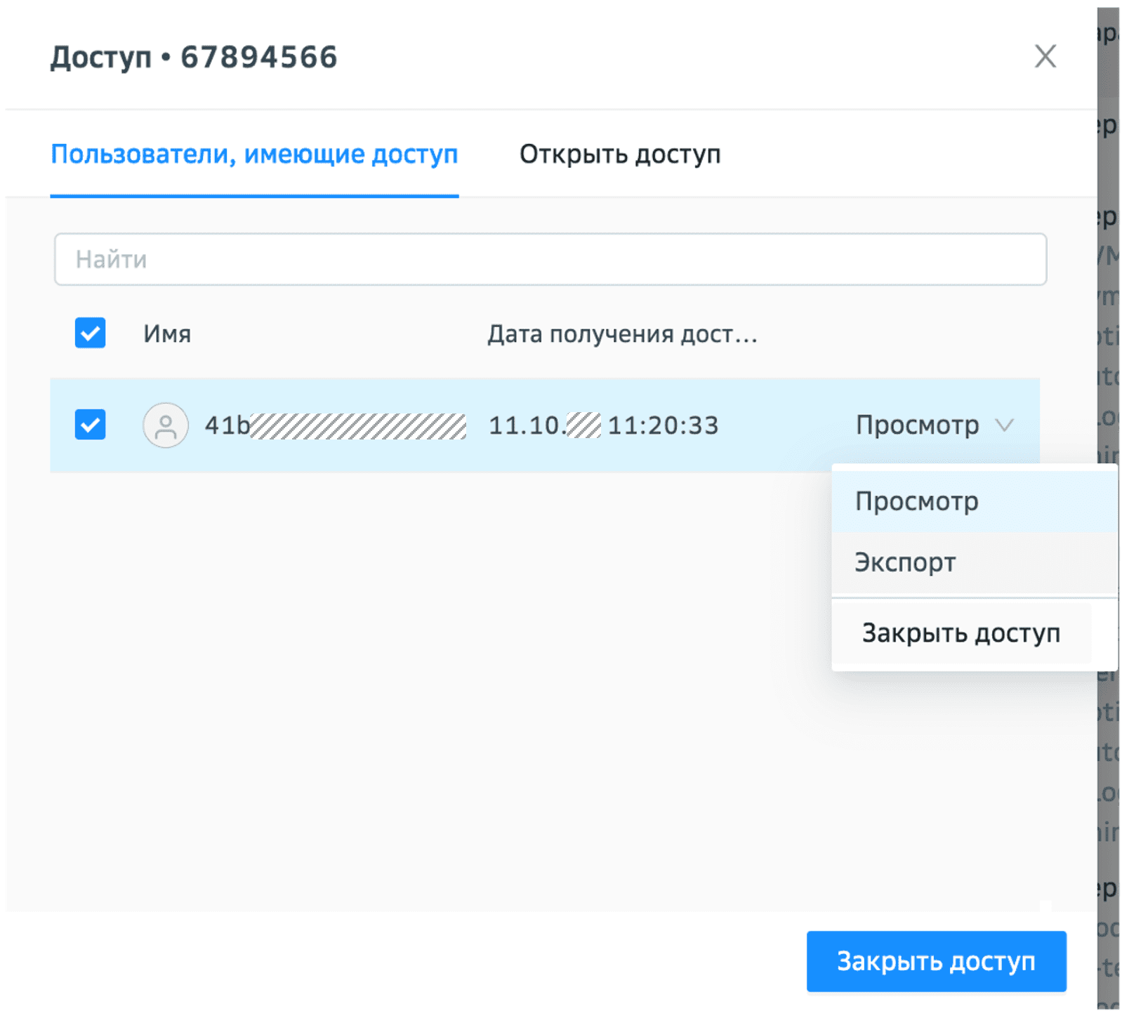Click the Дата получения дост… column header

622,333
